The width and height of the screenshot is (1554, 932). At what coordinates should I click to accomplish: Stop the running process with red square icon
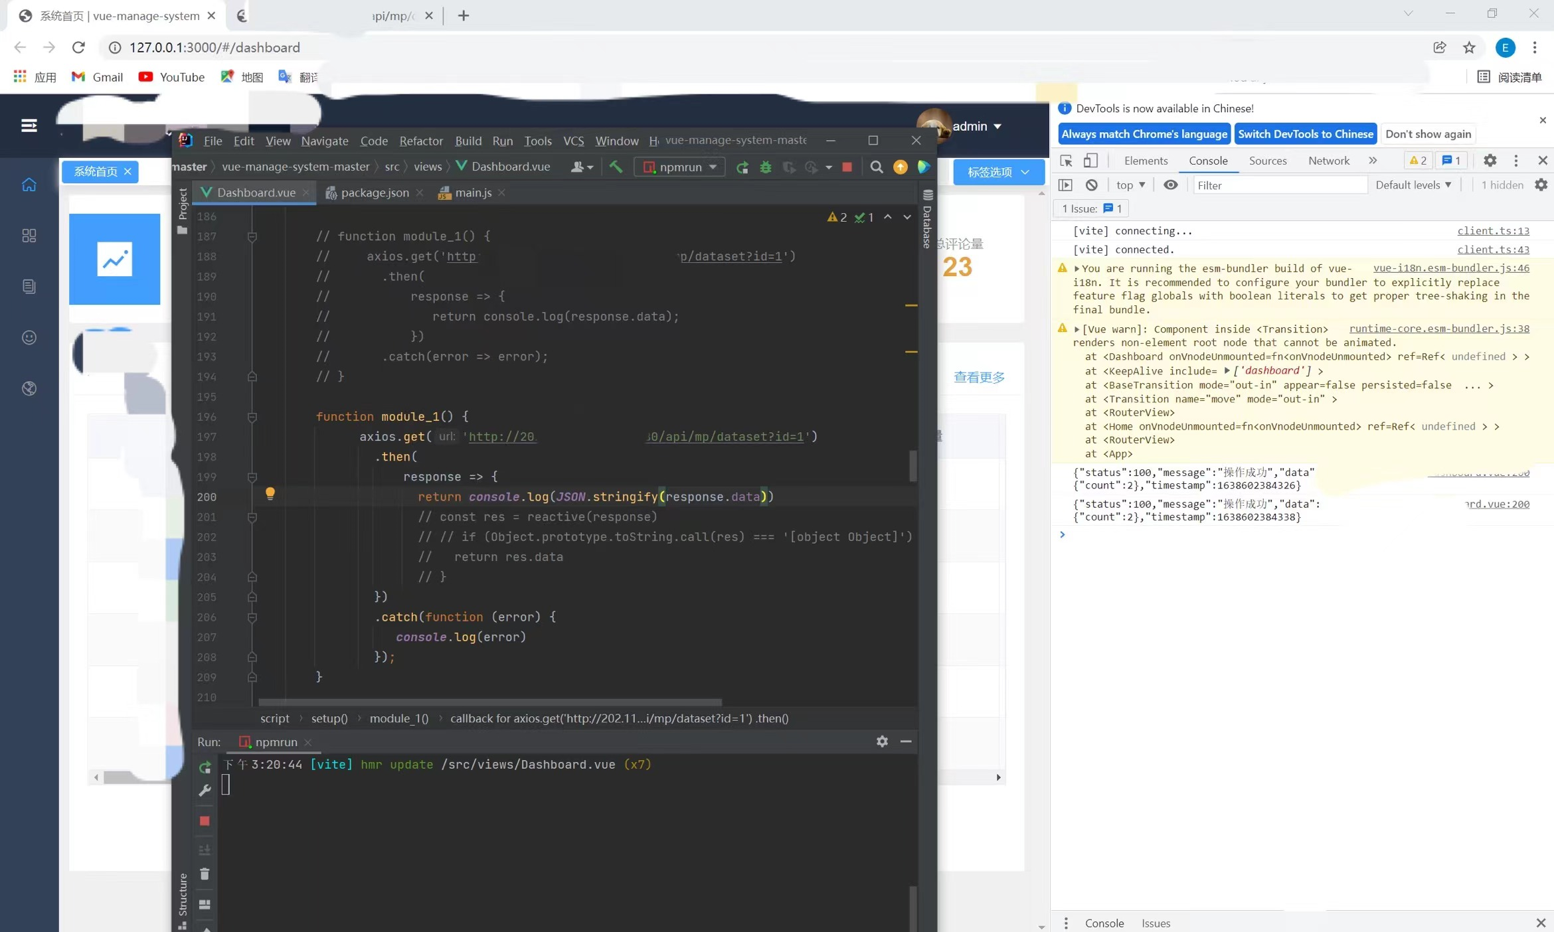click(847, 167)
